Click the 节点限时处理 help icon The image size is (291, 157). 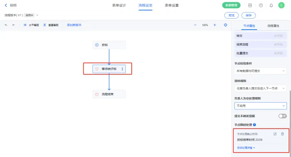click(255, 125)
